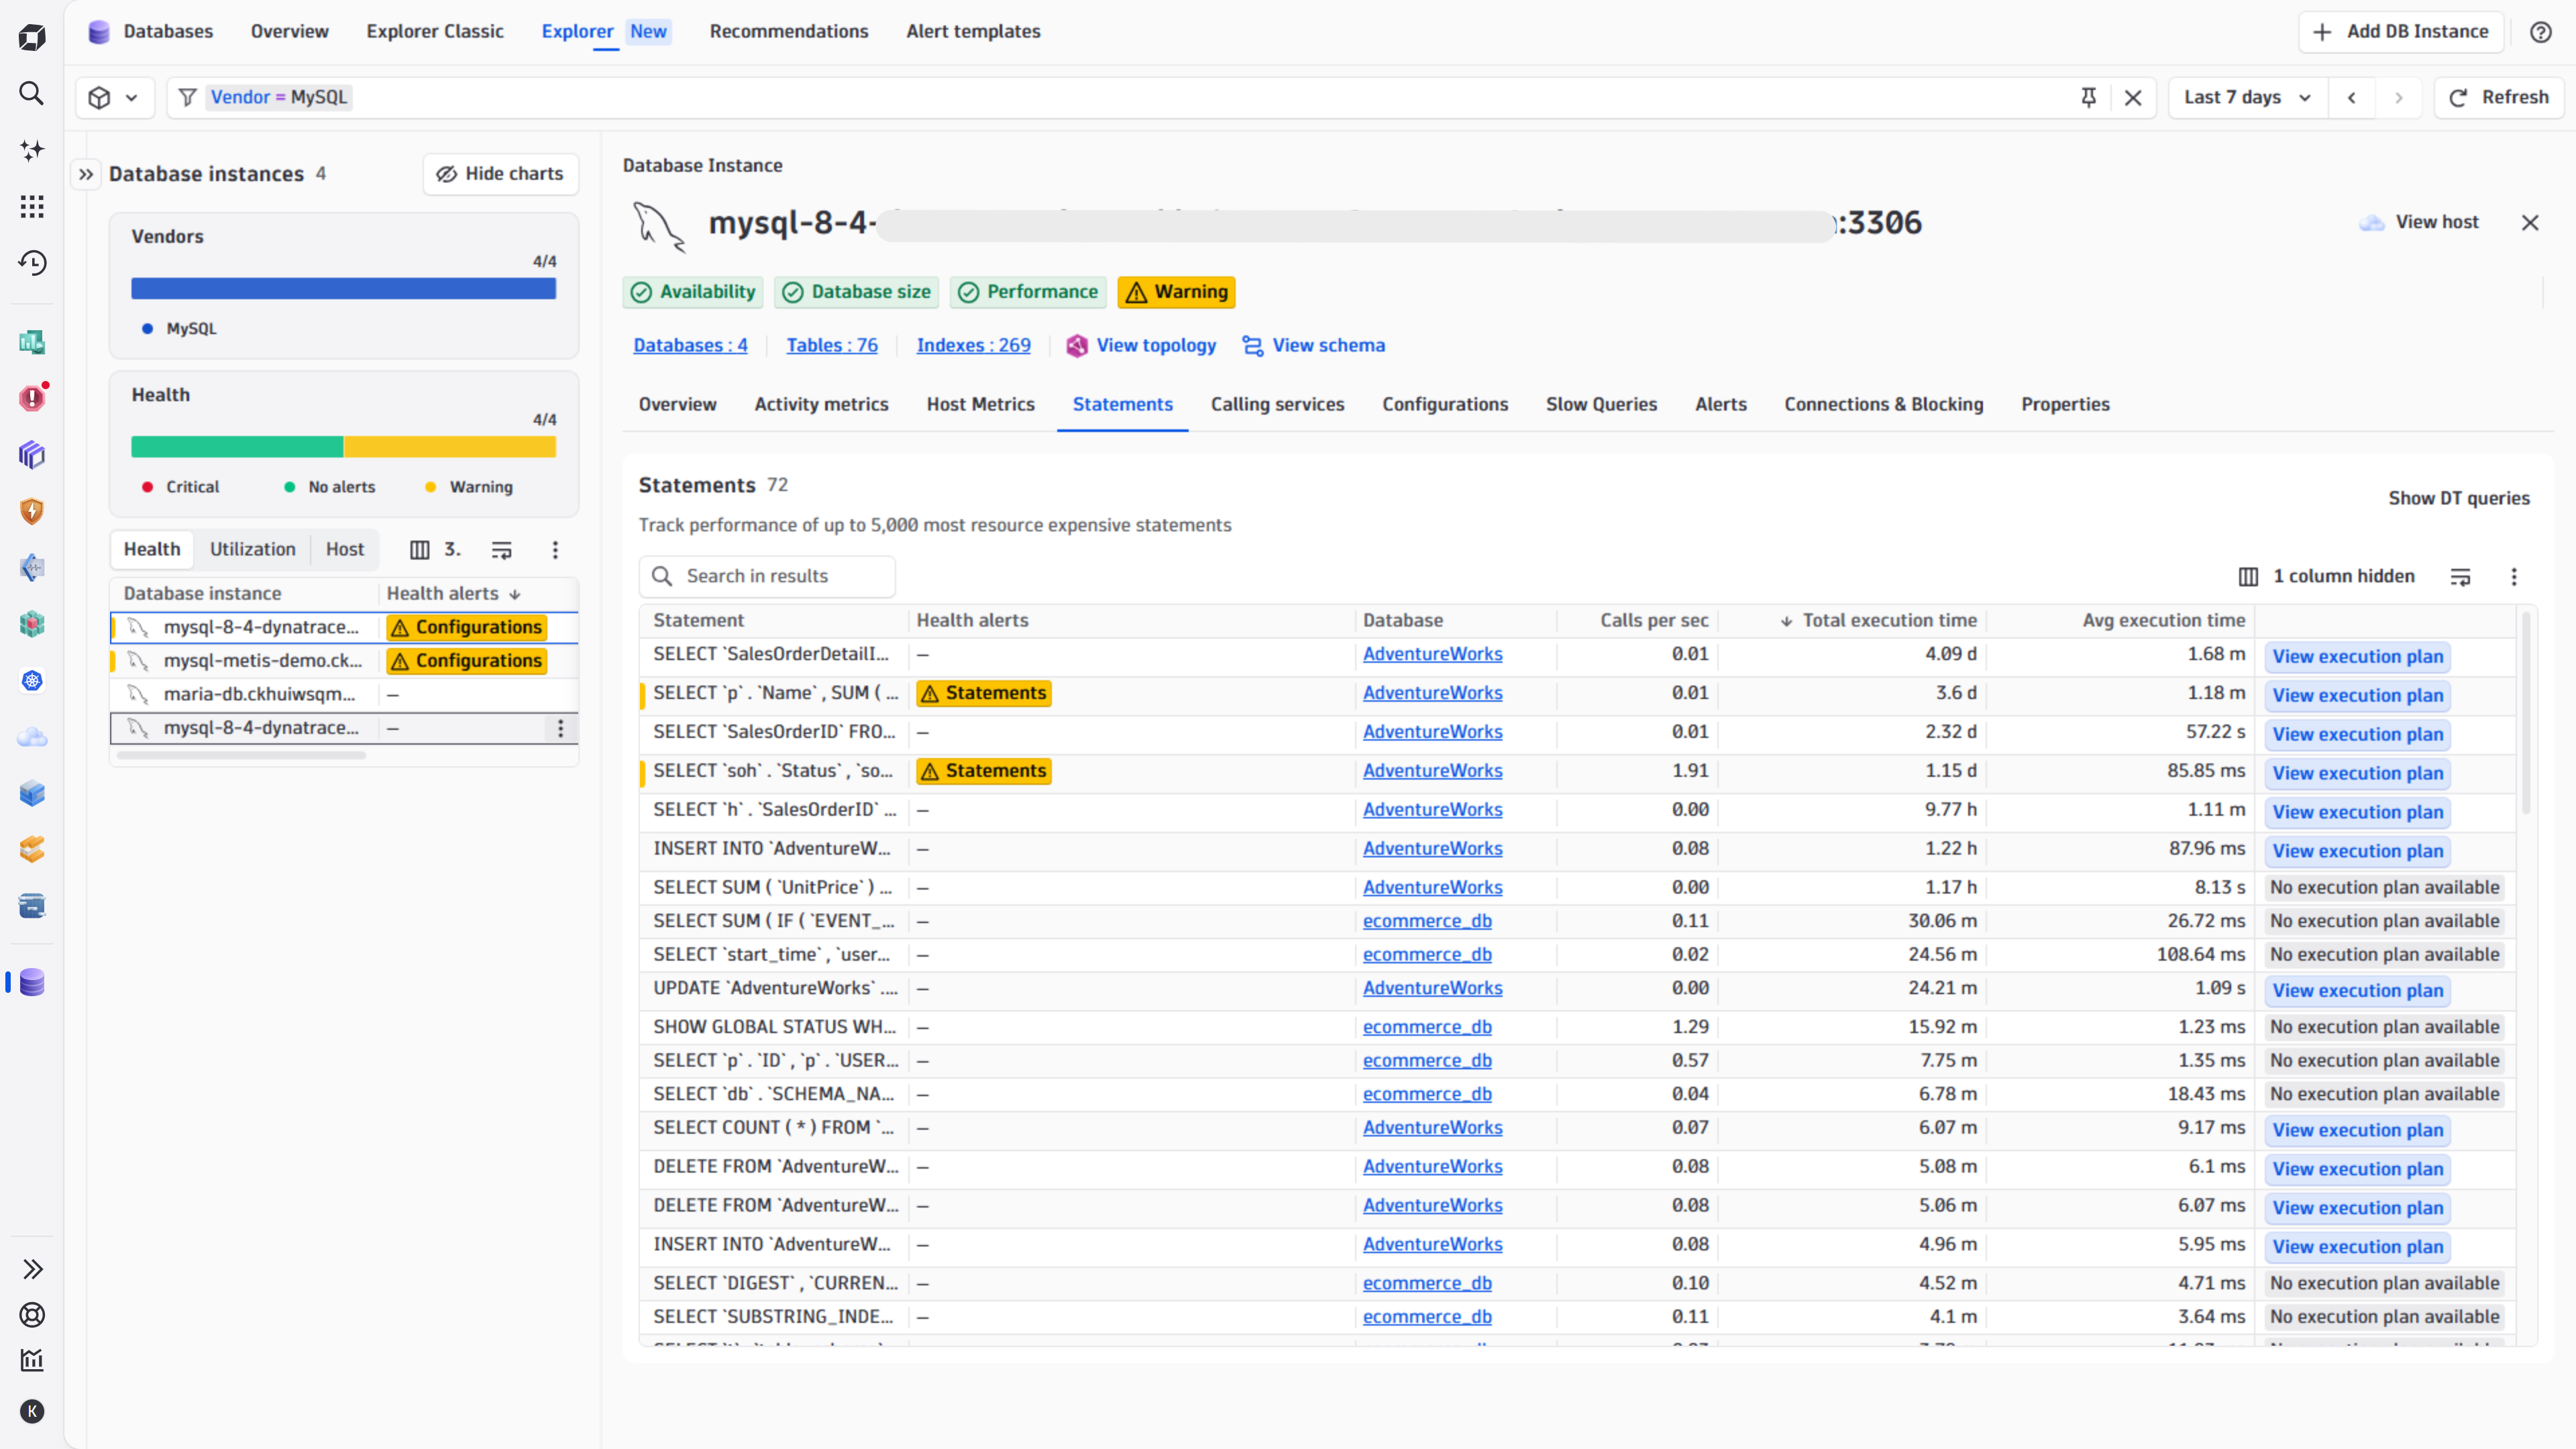Open ecommerce_db link for SHOW GLOBAL STATUS row
Image resolution: width=2576 pixels, height=1449 pixels.
click(1427, 1027)
